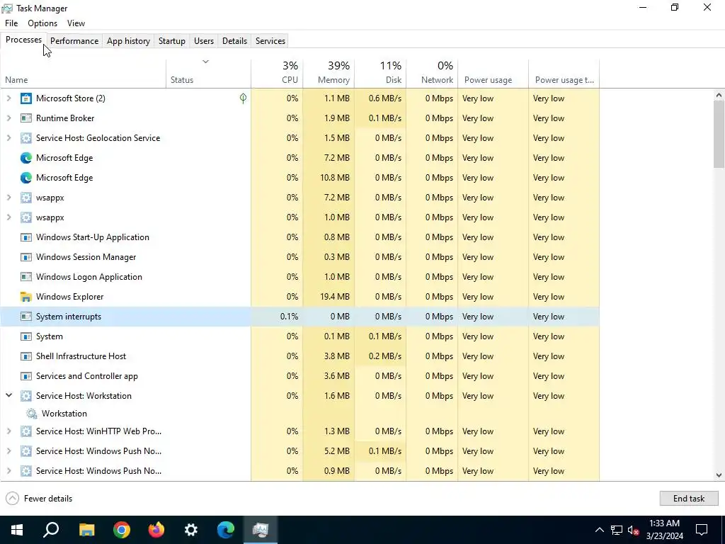Viewport: 725px width, 544px height.
Task: Open Microsoft Edge on the taskbar
Action: (226, 530)
